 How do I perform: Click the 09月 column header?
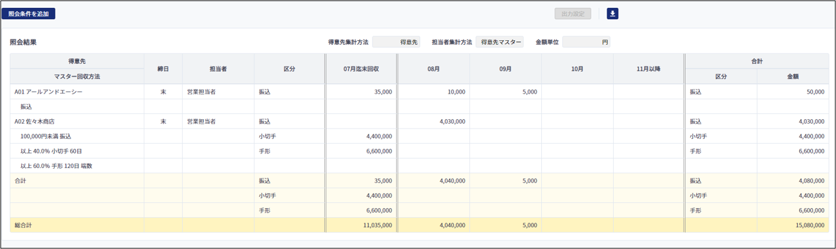click(x=506, y=69)
